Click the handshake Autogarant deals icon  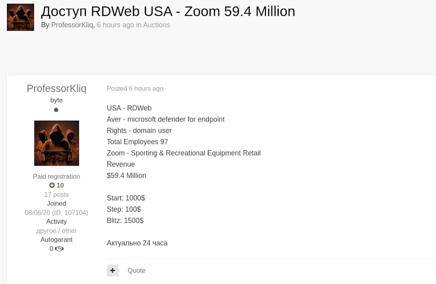click(x=58, y=249)
